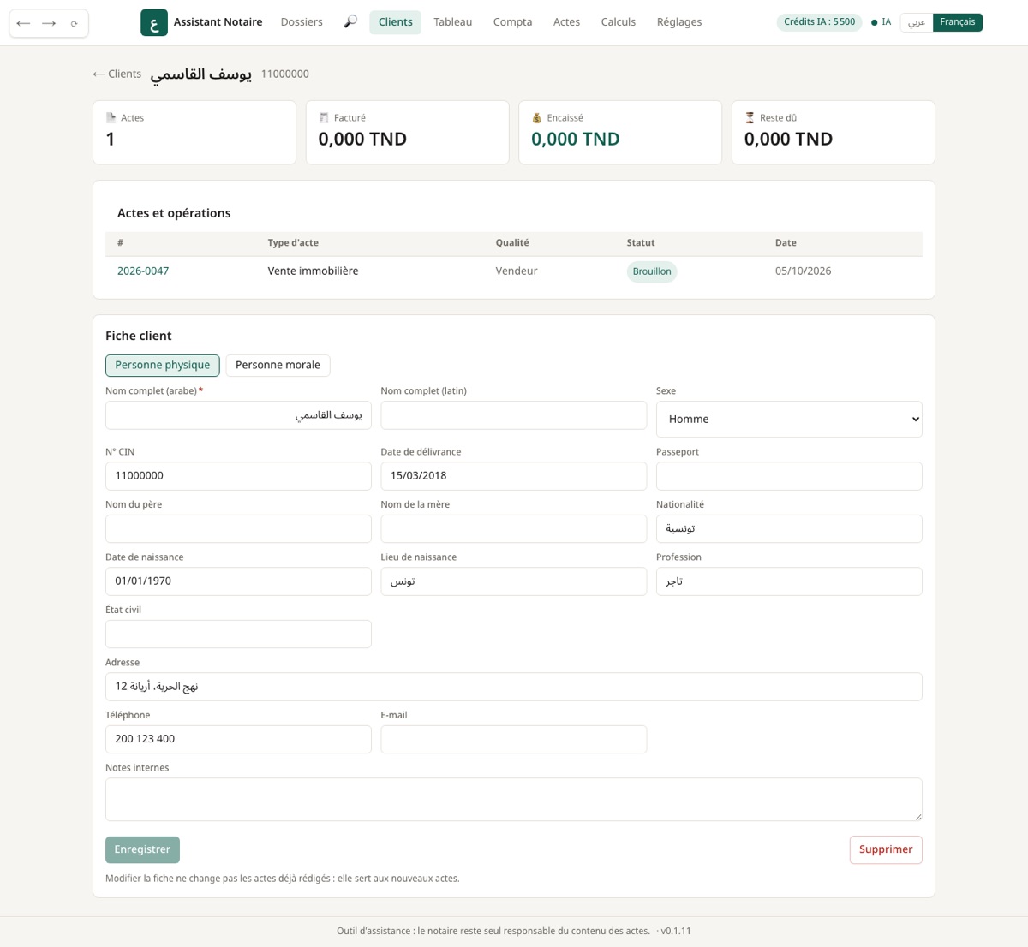Viewport: 1028px width, 947px height.
Task: Click the N° CIN field
Action: point(238,476)
